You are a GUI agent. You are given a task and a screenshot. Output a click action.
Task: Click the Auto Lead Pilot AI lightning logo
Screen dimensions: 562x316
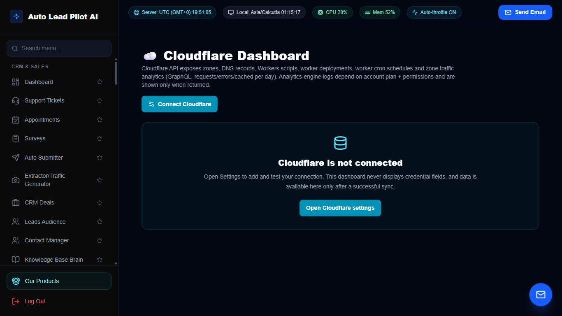click(x=16, y=16)
